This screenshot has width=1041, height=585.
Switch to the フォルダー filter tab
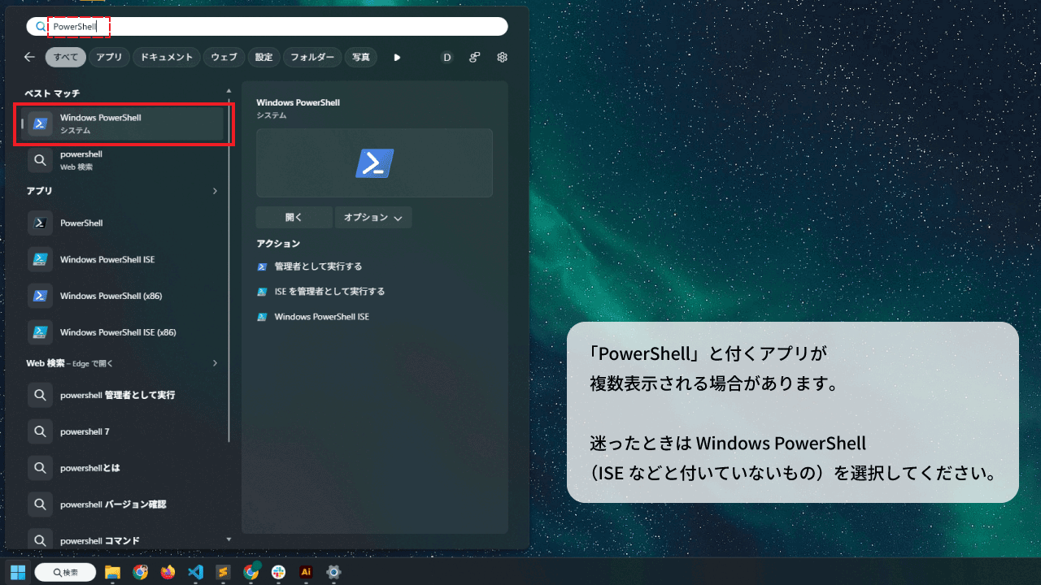point(312,57)
